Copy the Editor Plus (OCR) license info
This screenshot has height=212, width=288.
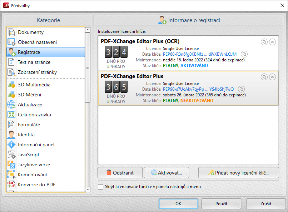264,42
